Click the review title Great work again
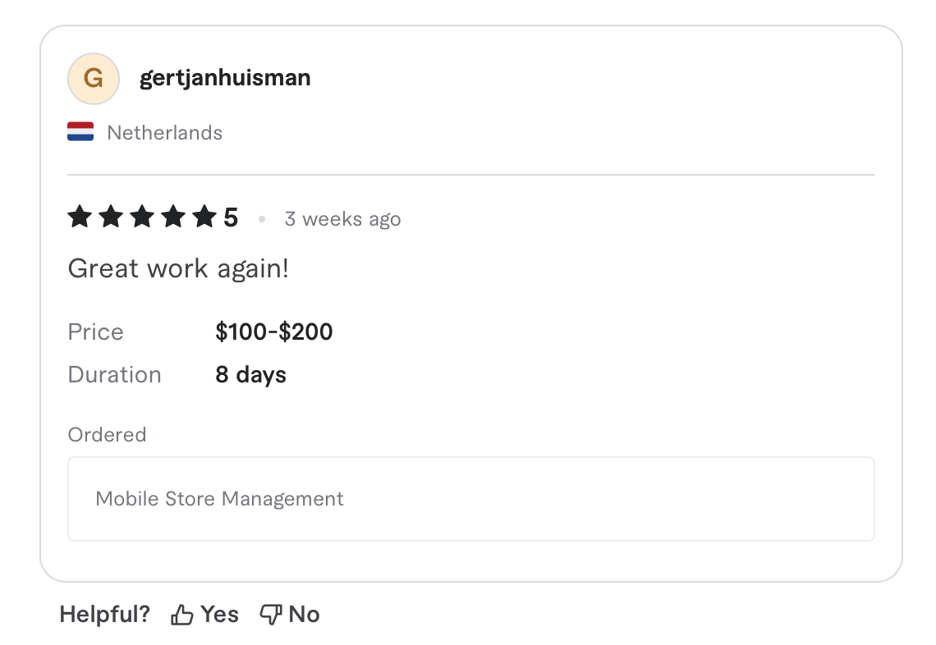Image resolution: width=936 pixels, height=645 pixels. (177, 268)
